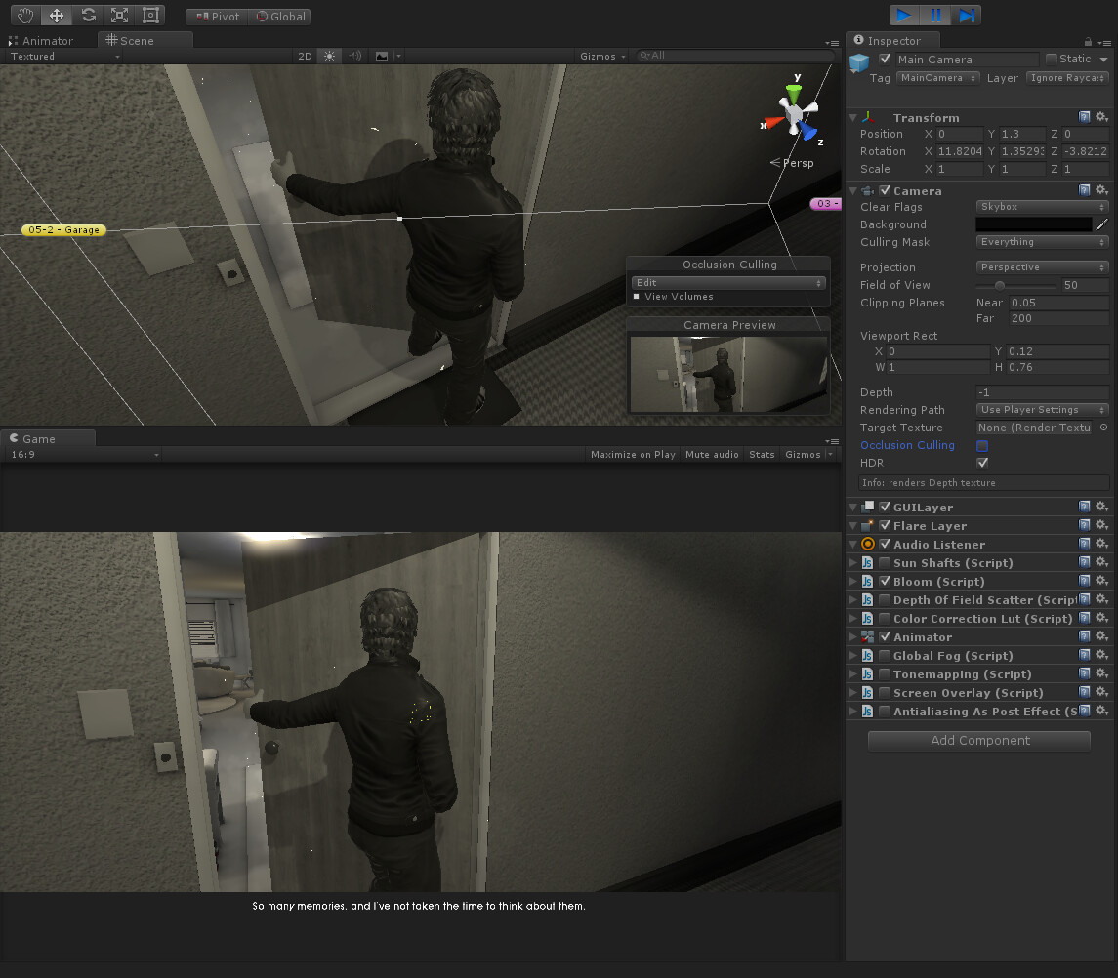
Task: Enable Maximize on Play
Action: click(632, 454)
